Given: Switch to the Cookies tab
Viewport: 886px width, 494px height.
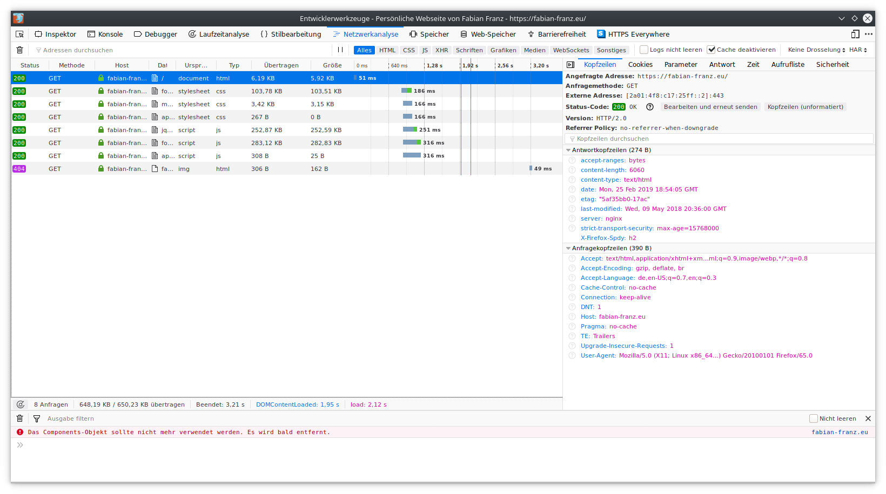Looking at the screenshot, I should click(x=640, y=64).
